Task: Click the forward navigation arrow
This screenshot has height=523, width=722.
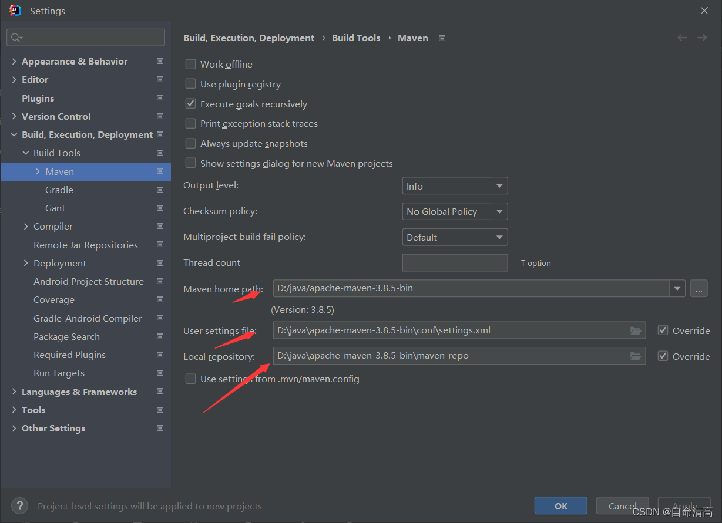Action: point(702,38)
